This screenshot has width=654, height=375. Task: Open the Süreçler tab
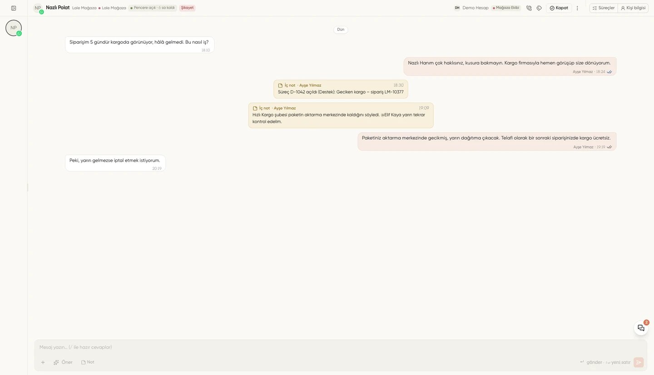604,8
